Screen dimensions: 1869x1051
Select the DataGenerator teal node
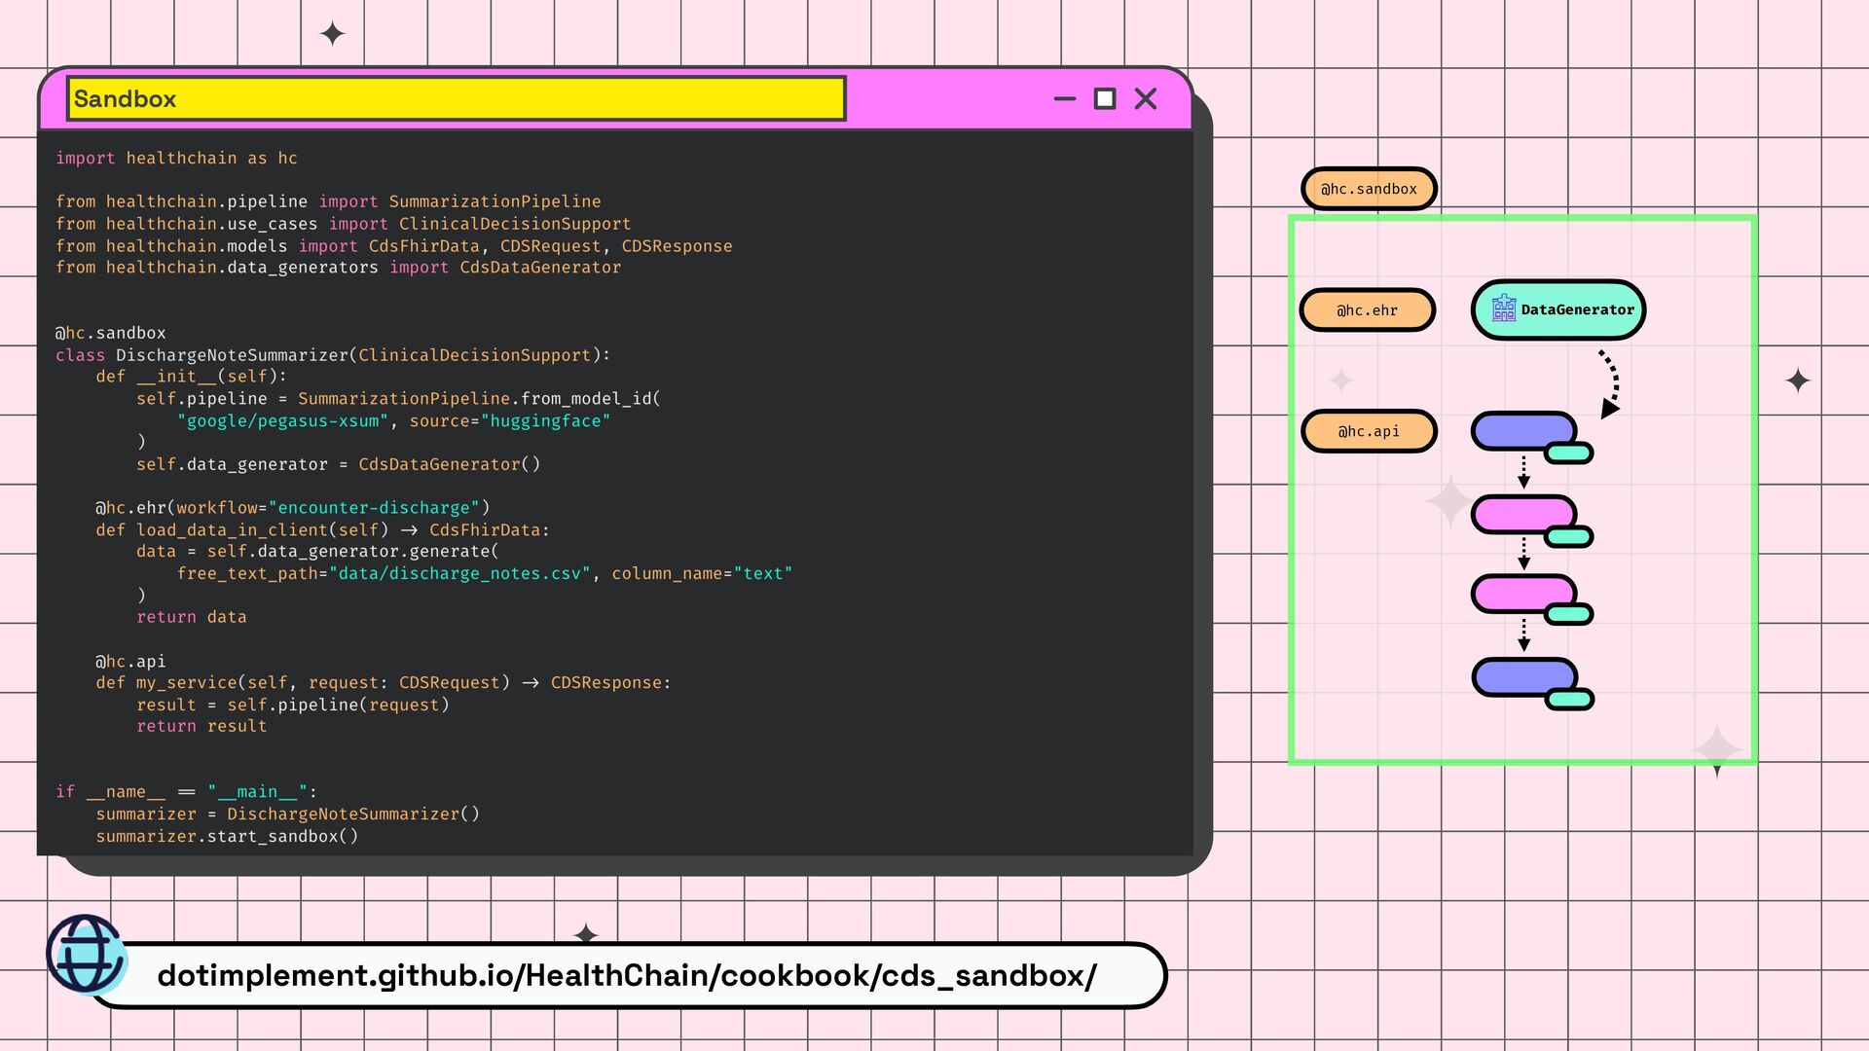point(1557,309)
